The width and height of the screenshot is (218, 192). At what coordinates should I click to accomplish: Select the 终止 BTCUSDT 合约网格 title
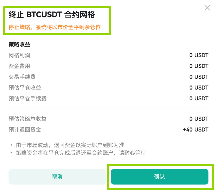(52, 15)
